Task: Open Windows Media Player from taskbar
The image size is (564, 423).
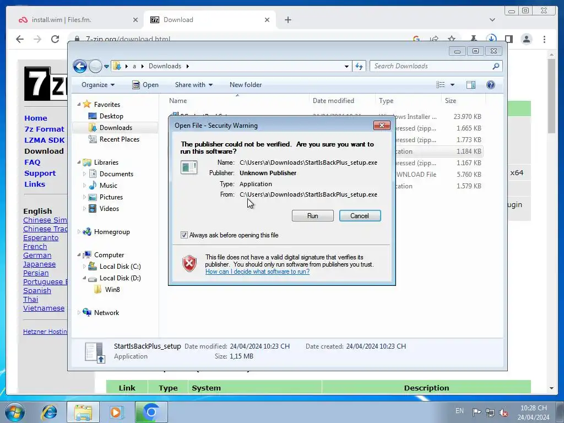Action: [116, 412]
